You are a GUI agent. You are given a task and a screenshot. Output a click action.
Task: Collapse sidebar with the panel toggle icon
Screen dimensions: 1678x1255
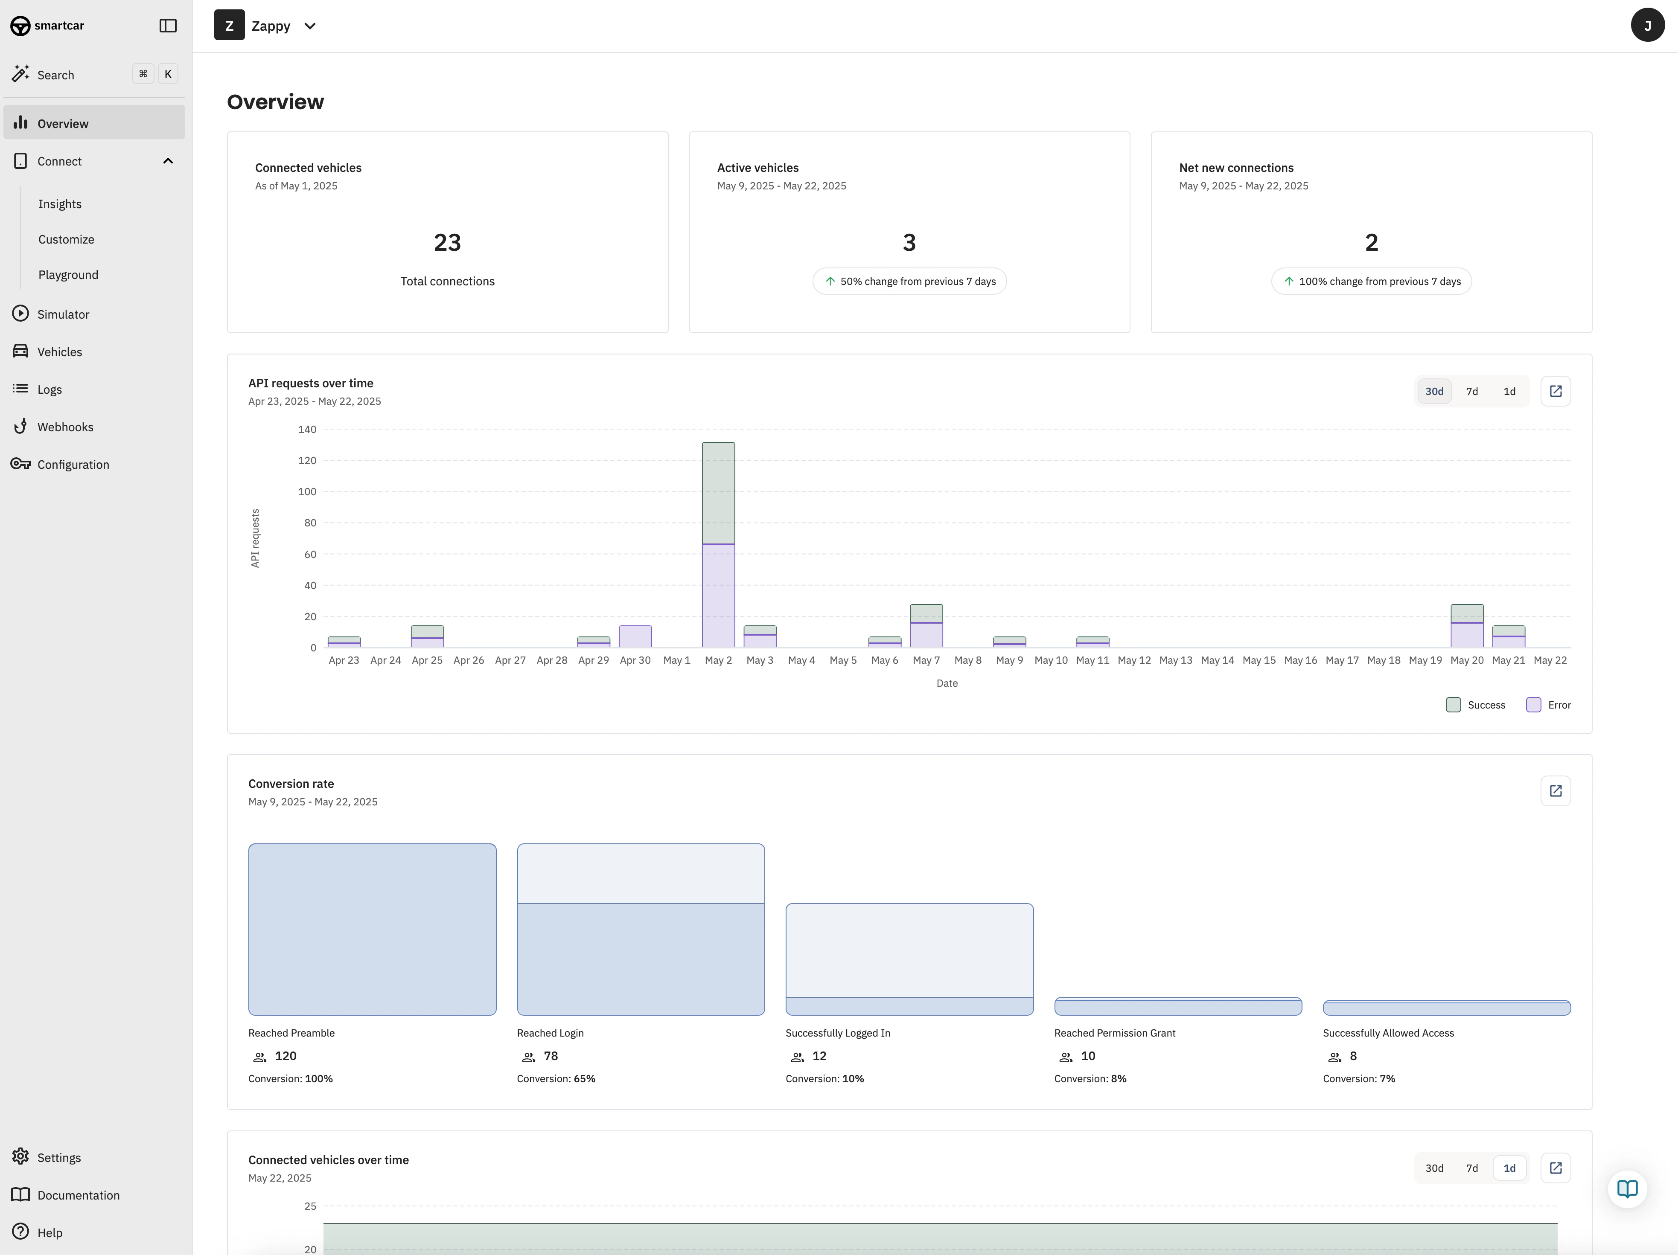coord(168,26)
